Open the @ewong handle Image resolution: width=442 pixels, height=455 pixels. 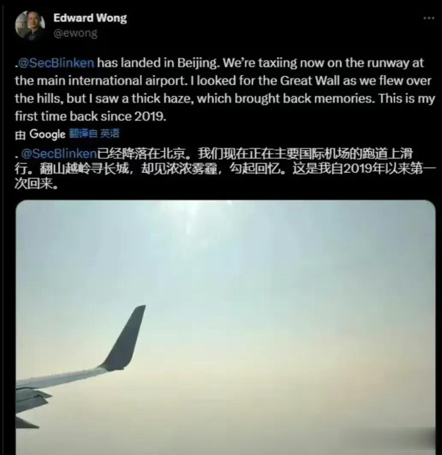tap(75, 33)
